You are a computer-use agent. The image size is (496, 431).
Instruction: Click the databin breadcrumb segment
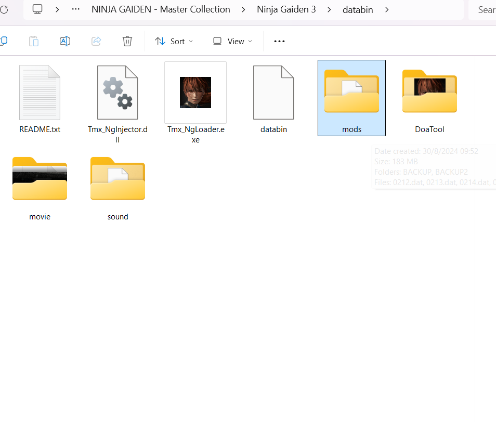coord(358,10)
